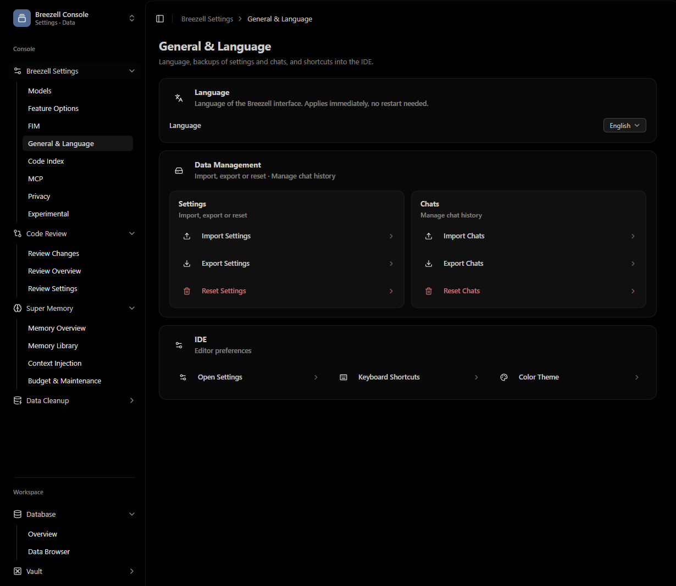
Task: Choose Reset Chats
Action: [529, 291]
